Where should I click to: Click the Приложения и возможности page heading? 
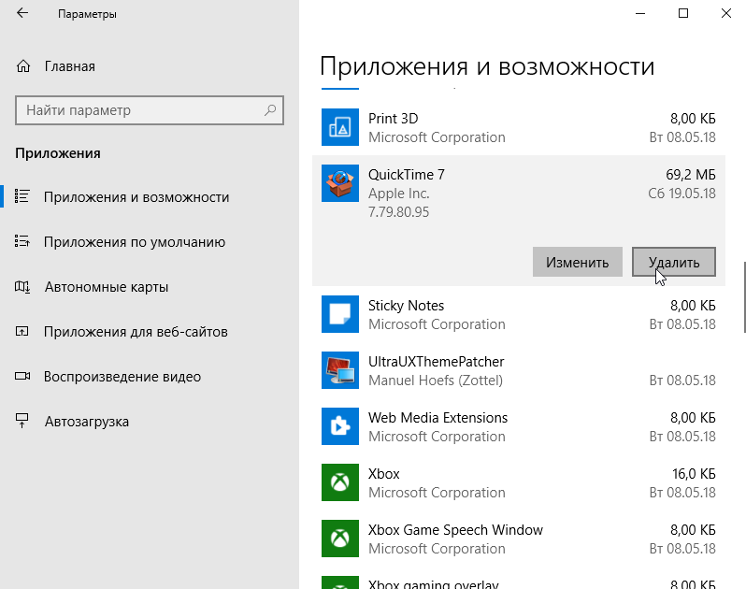488,65
